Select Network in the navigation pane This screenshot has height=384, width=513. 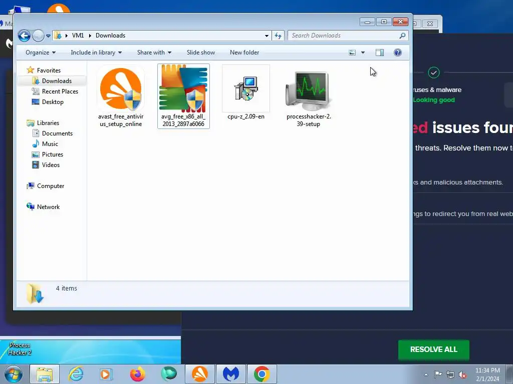point(48,206)
